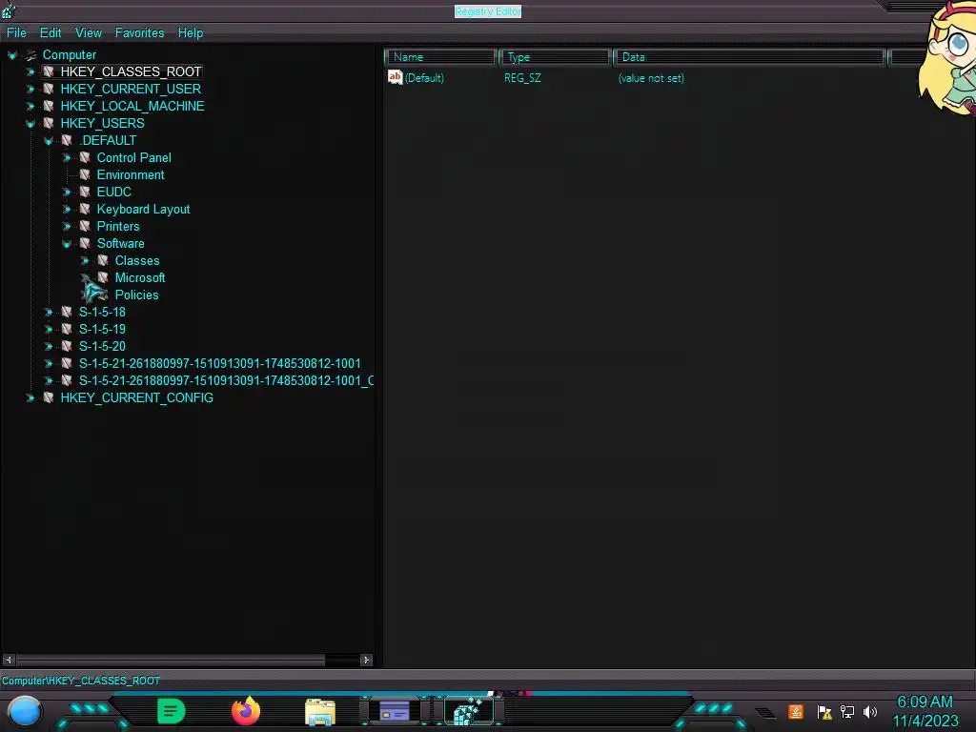Click the S-1-5-20 key folder icon
This screenshot has width=976, height=732.
[x=67, y=346]
